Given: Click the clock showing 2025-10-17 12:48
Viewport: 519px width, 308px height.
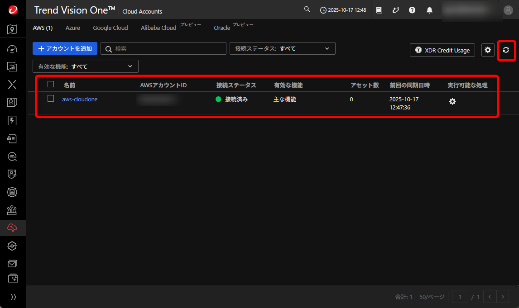Looking at the screenshot, I should tap(343, 10).
